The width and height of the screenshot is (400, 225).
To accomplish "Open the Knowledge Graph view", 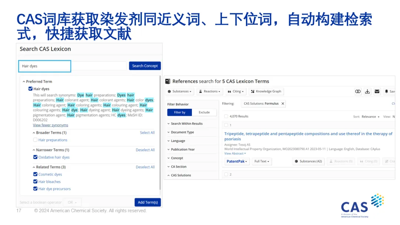I will (x=266, y=91).
